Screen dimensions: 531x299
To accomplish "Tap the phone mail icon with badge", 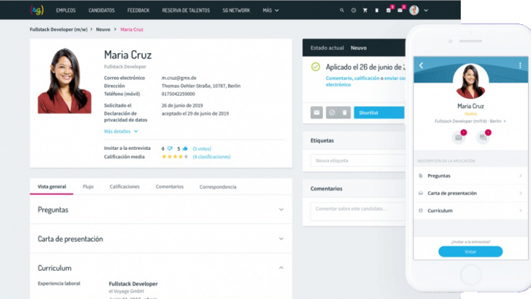I will [459, 137].
